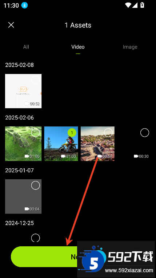Tap the cellular signal icon
Screen dimensions: 156x278
pos(135,5)
